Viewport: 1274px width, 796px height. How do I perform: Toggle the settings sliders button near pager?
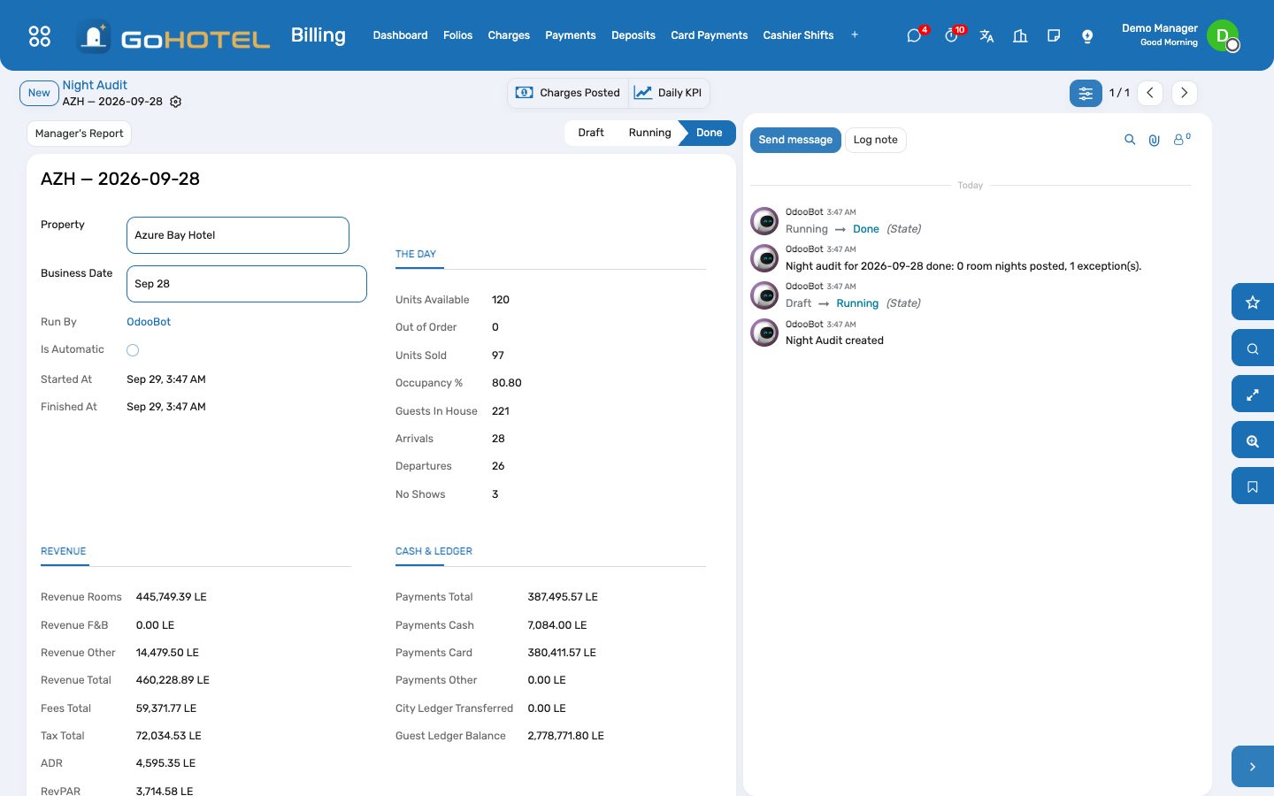(x=1086, y=93)
